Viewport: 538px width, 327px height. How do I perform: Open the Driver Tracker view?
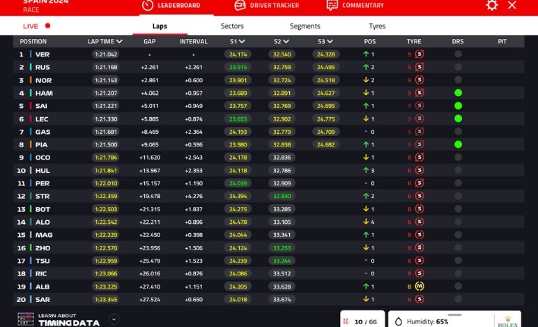pyautogui.click(x=266, y=6)
